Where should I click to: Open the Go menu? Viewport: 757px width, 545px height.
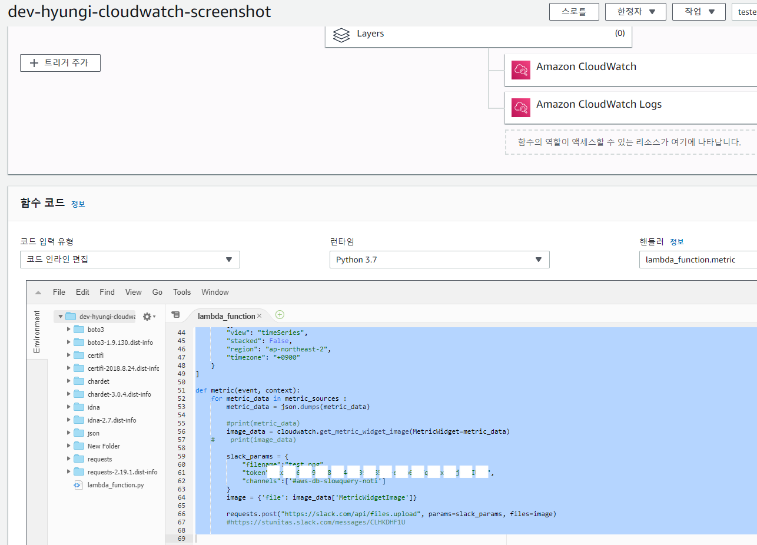click(157, 293)
